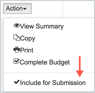Click the empty table cell right of Action
Screen dimensions: 95x93
pos(78,9)
